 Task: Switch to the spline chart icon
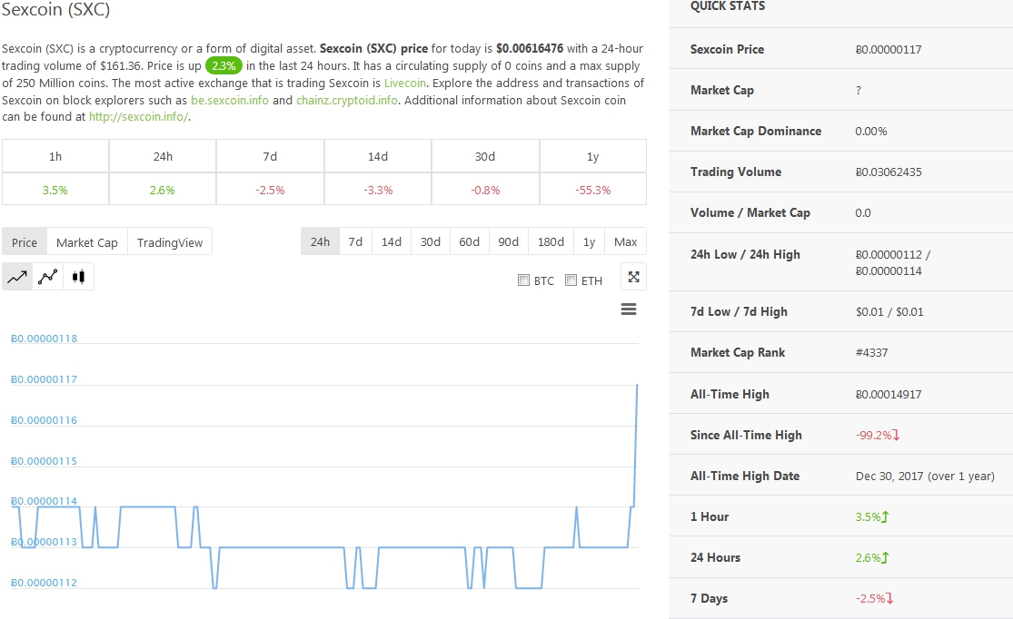pyautogui.click(x=48, y=277)
